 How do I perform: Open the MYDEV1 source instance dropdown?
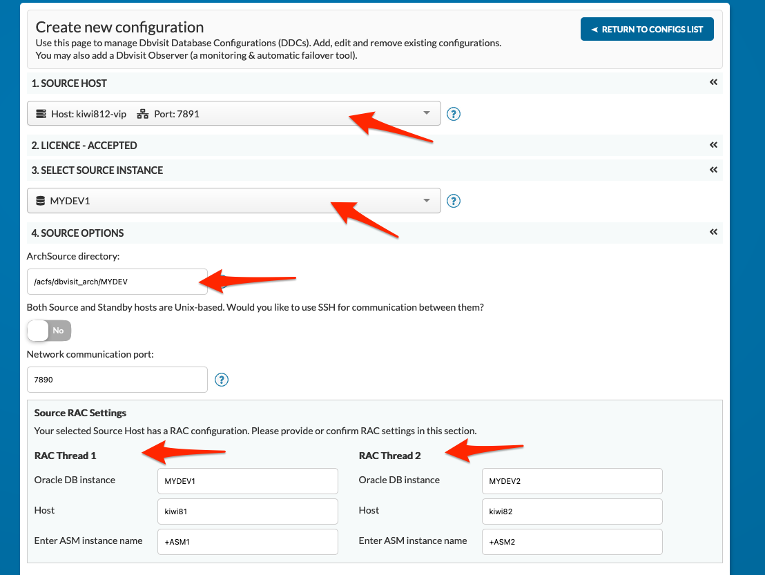click(x=233, y=200)
